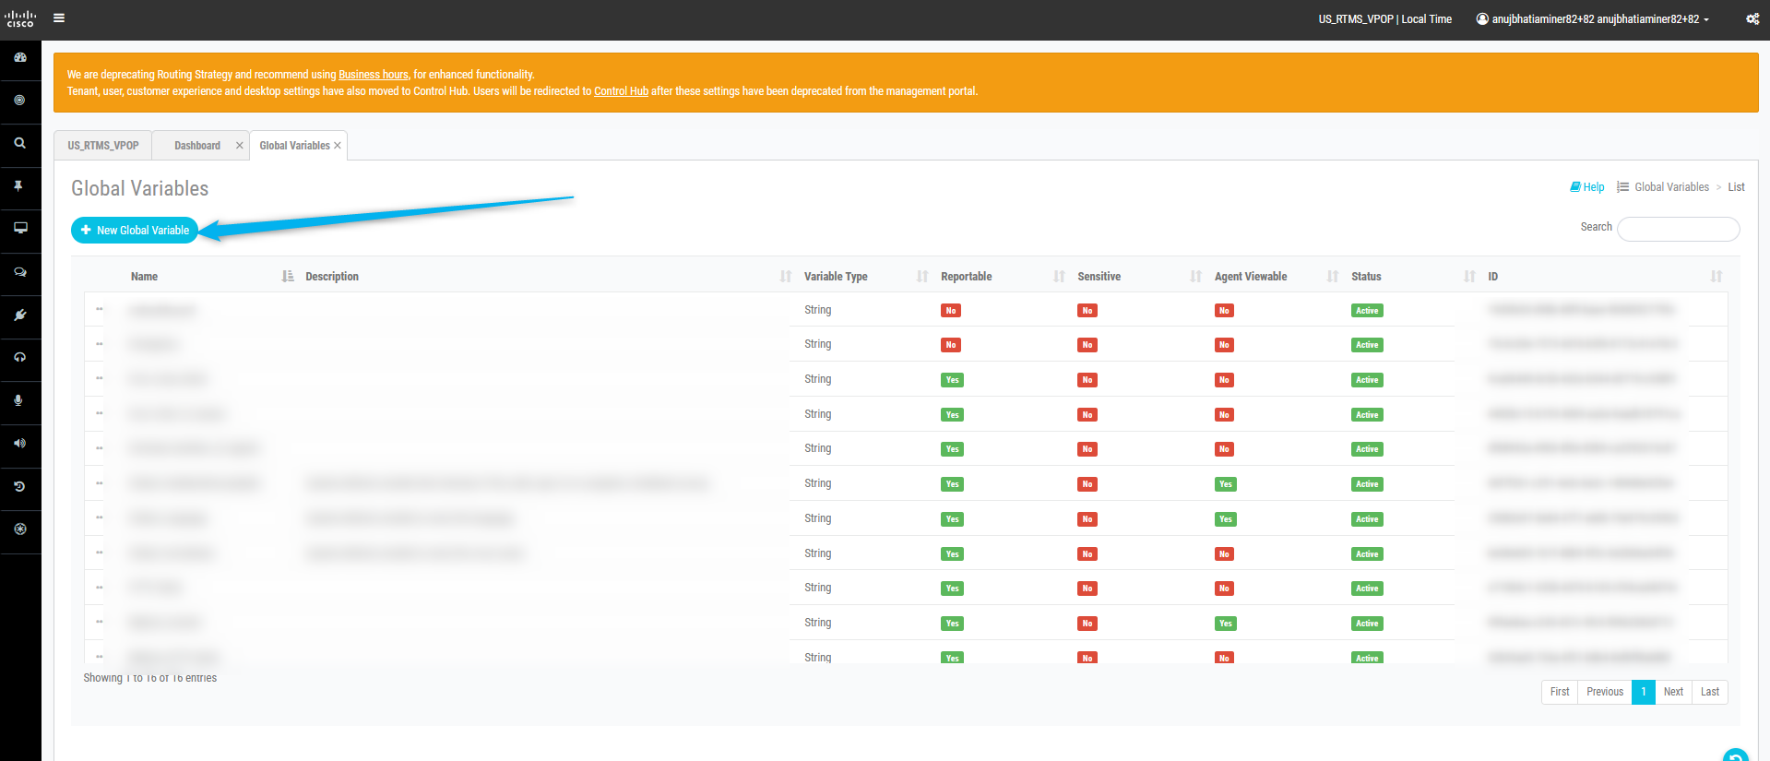This screenshot has height=761, width=1770.
Task: Open the dashboard gauge icon in sidebar
Action: click(x=20, y=57)
